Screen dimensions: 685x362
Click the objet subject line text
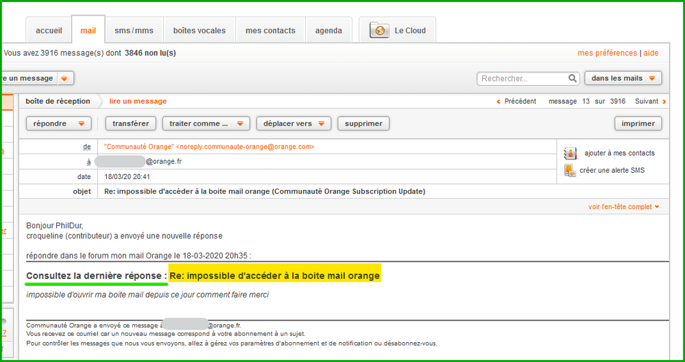click(x=265, y=191)
